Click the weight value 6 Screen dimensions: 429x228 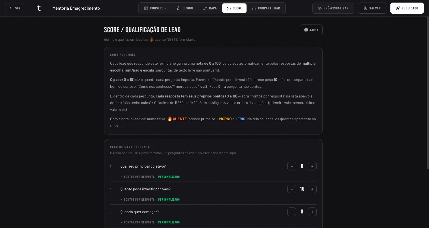[302, 166]
